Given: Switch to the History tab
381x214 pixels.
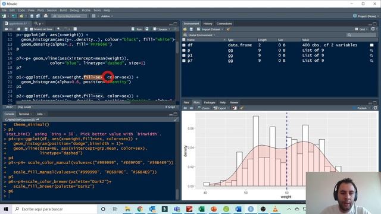Looking at the screenshot, I should click(208, 24).
